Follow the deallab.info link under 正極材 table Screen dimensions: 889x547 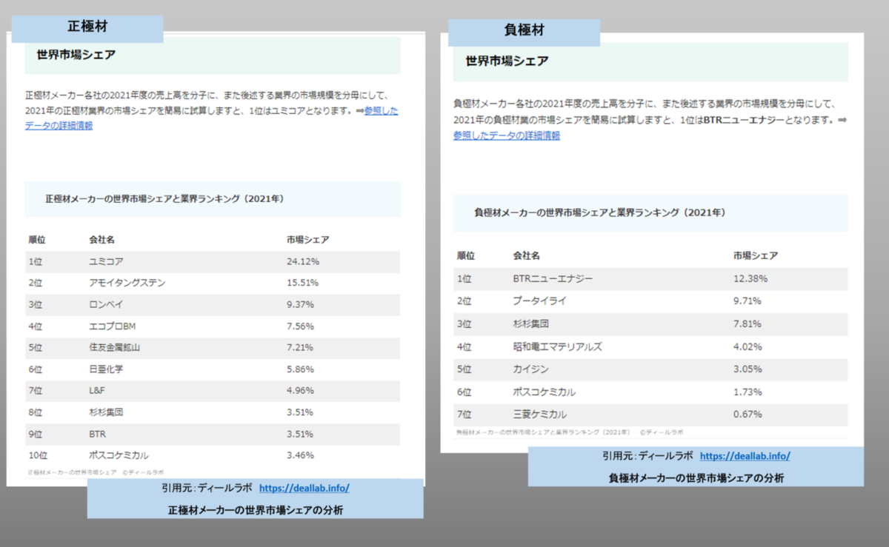(x=304, y=489)
